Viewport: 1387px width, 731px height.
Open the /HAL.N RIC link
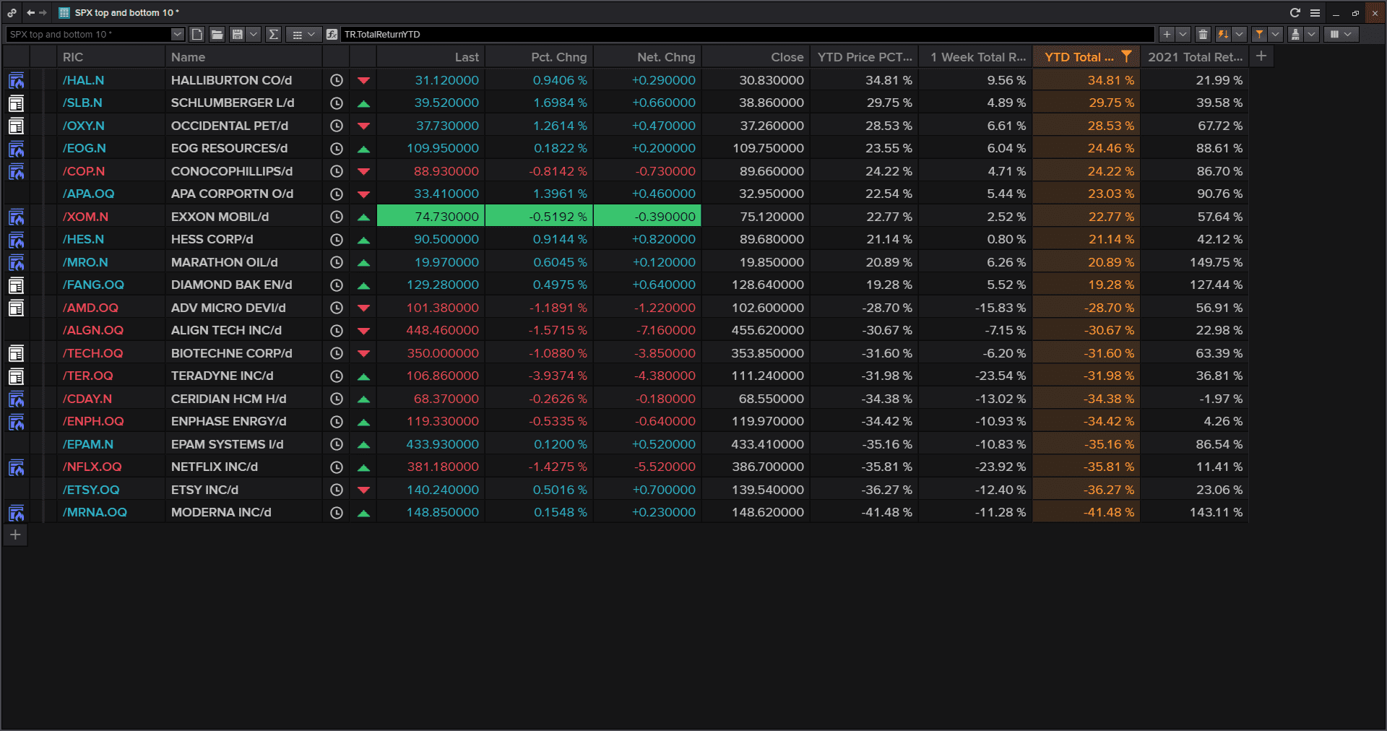coord(83,80)
